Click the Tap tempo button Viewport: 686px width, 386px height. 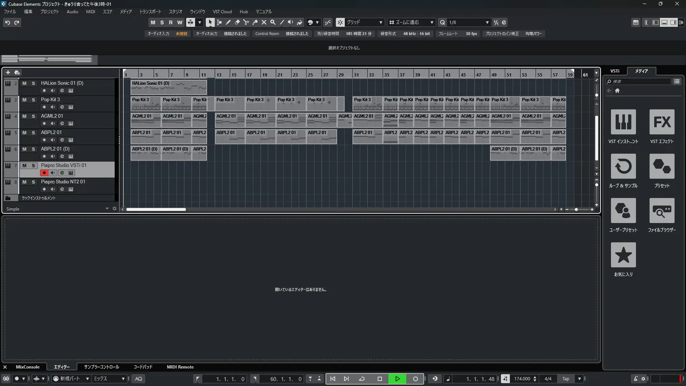pyautogui.click(x=566, y=379)
